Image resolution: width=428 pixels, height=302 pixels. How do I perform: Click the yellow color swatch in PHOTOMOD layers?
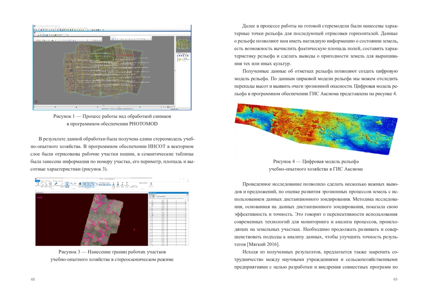180,60
